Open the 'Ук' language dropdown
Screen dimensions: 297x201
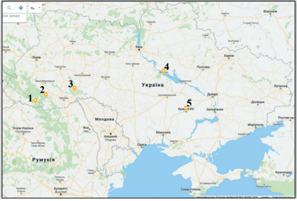tap(35, 8)
